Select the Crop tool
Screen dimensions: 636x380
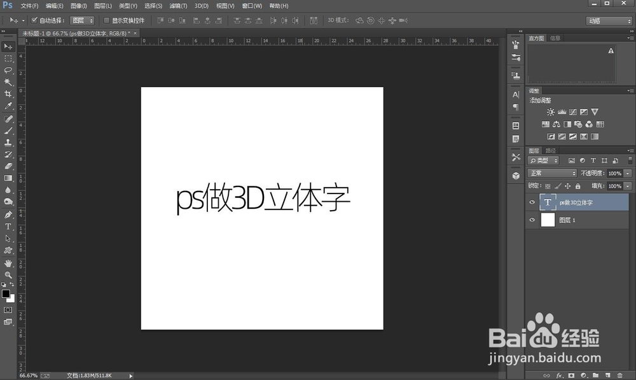tap(8, 94)
